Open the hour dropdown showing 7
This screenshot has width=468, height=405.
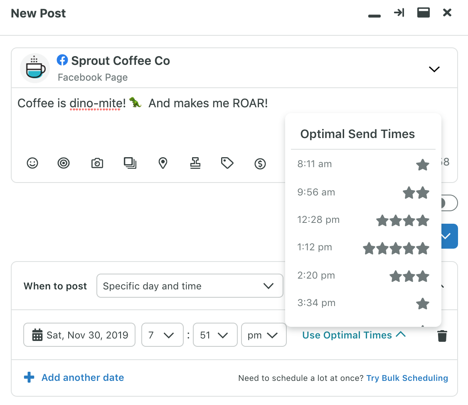[163, 335]
